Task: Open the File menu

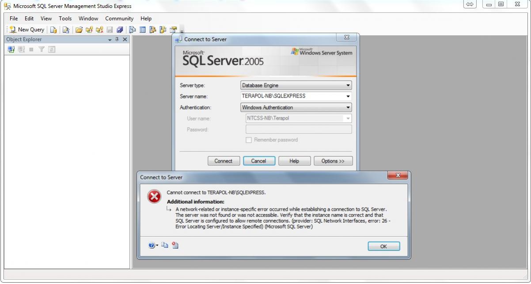Action: coord(14,19)
